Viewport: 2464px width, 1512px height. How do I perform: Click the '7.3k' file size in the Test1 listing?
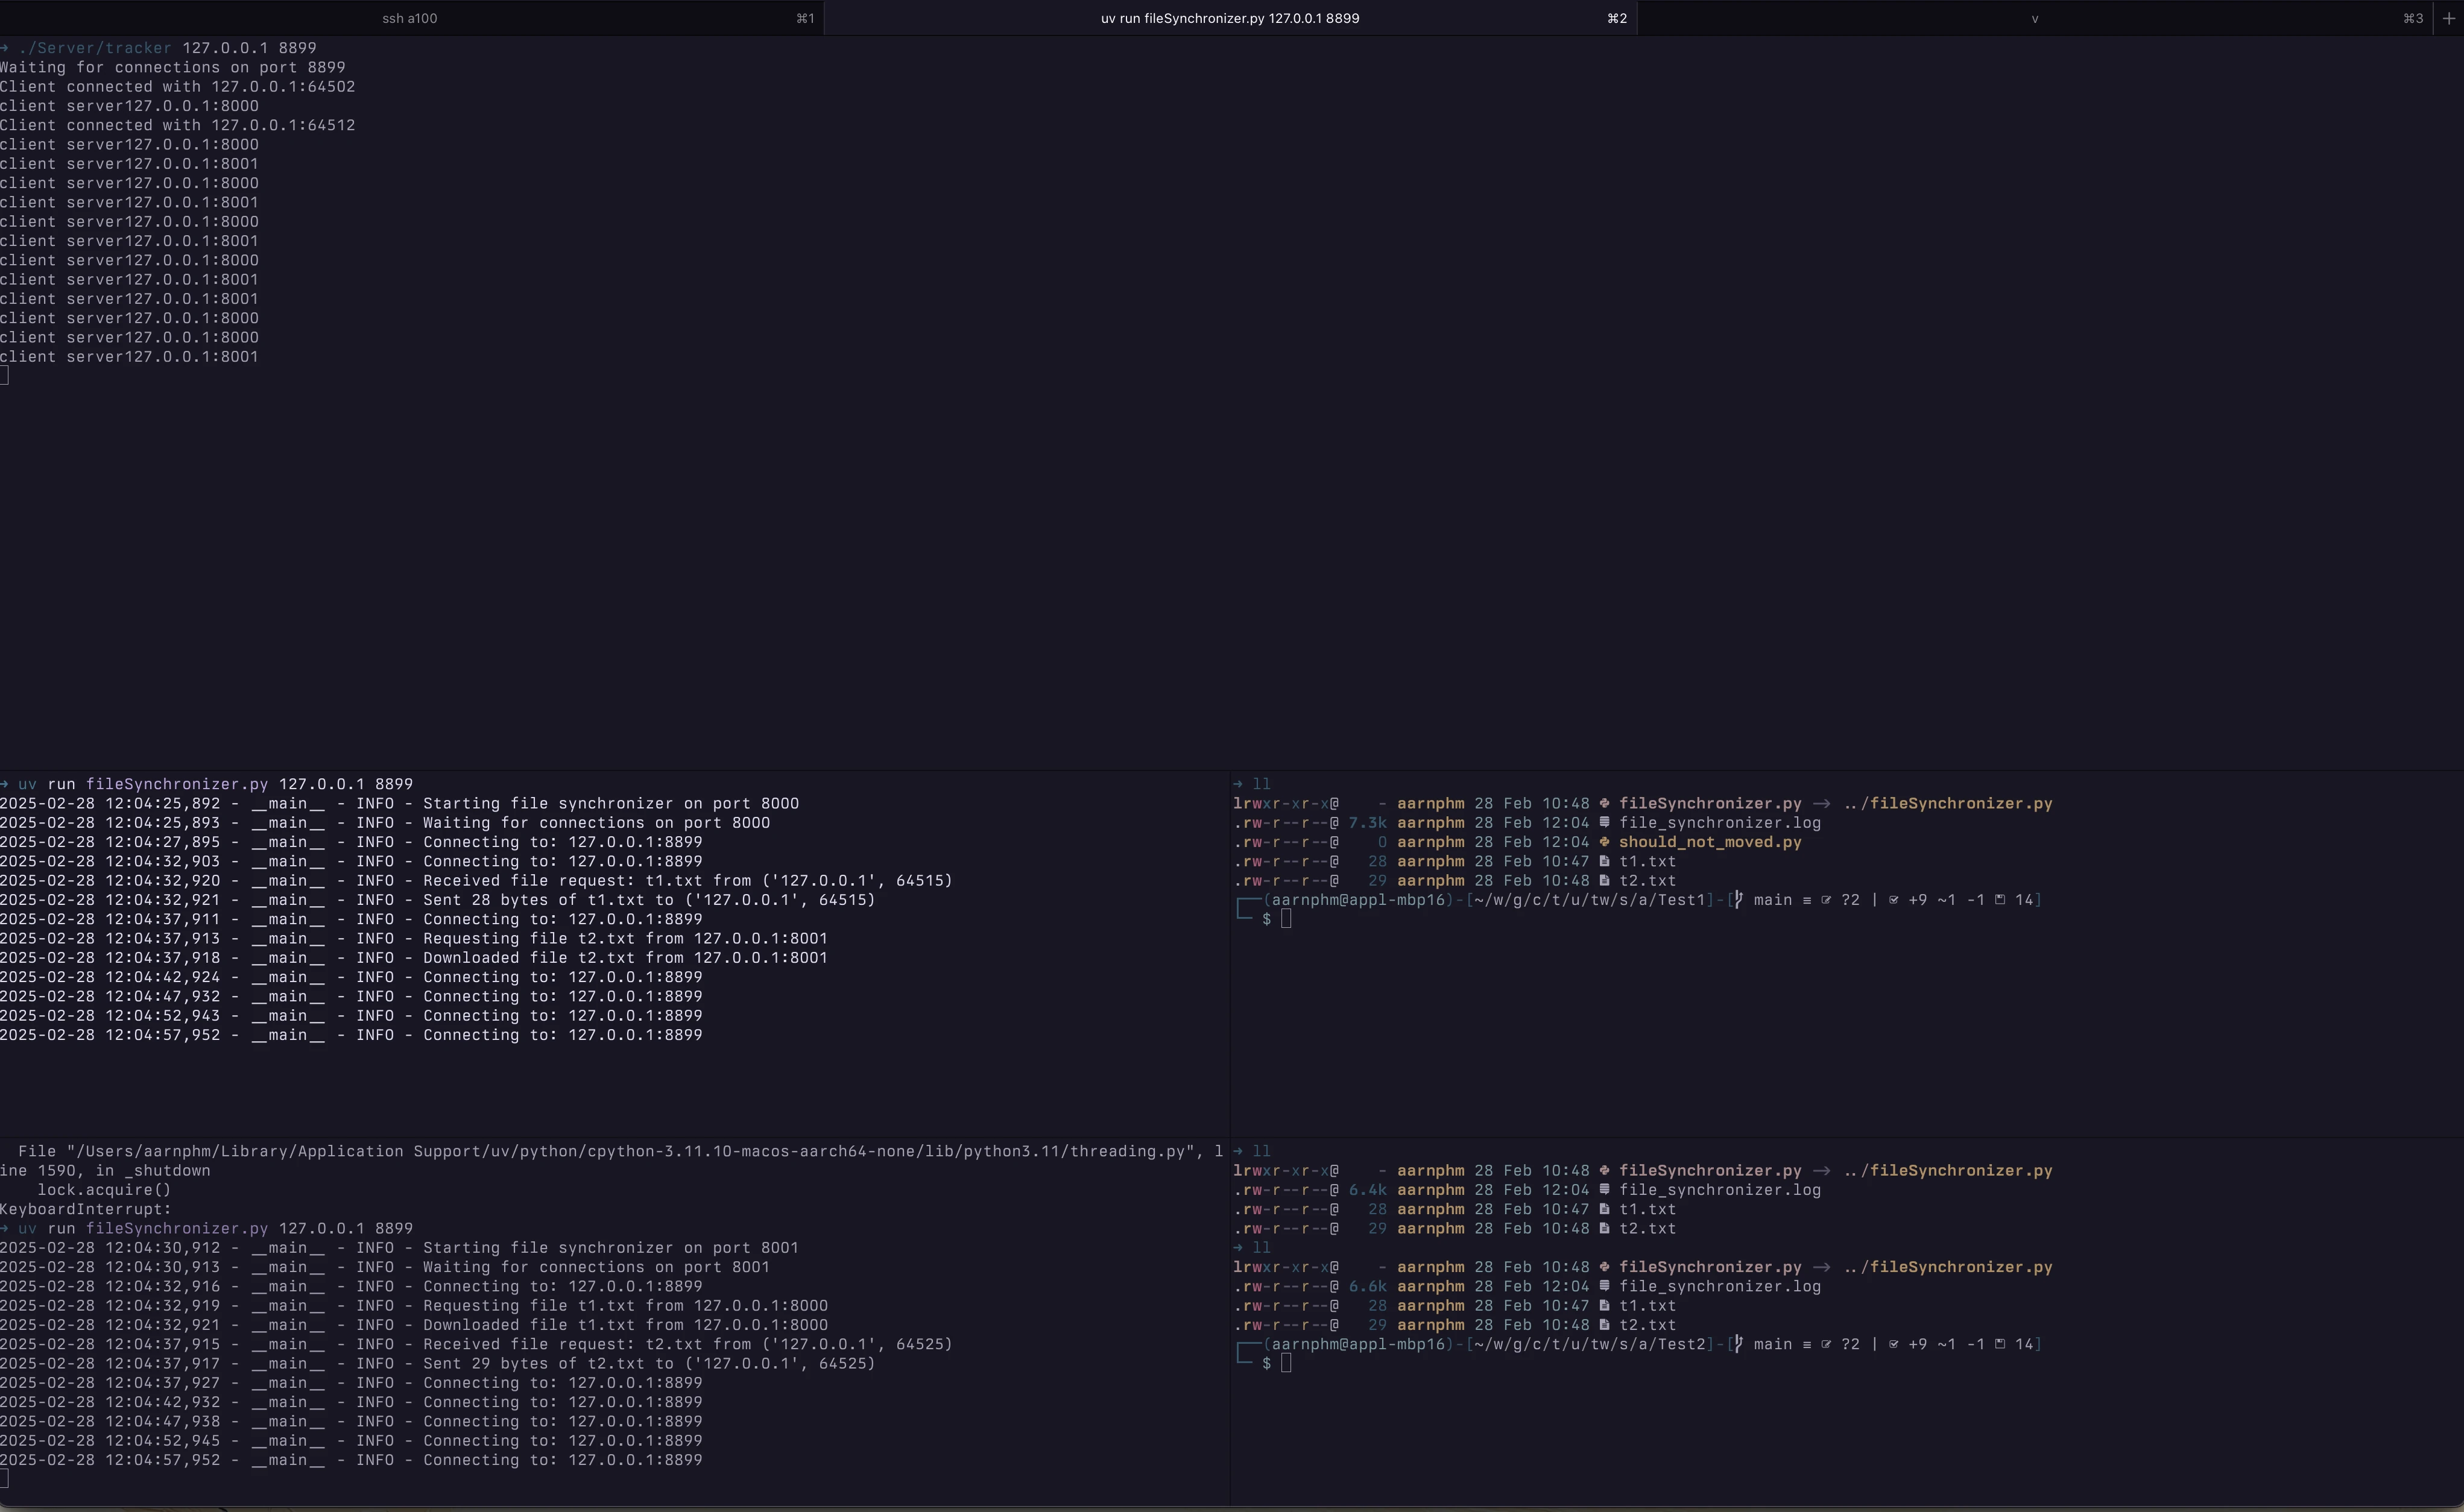(x=1368, y=823)
